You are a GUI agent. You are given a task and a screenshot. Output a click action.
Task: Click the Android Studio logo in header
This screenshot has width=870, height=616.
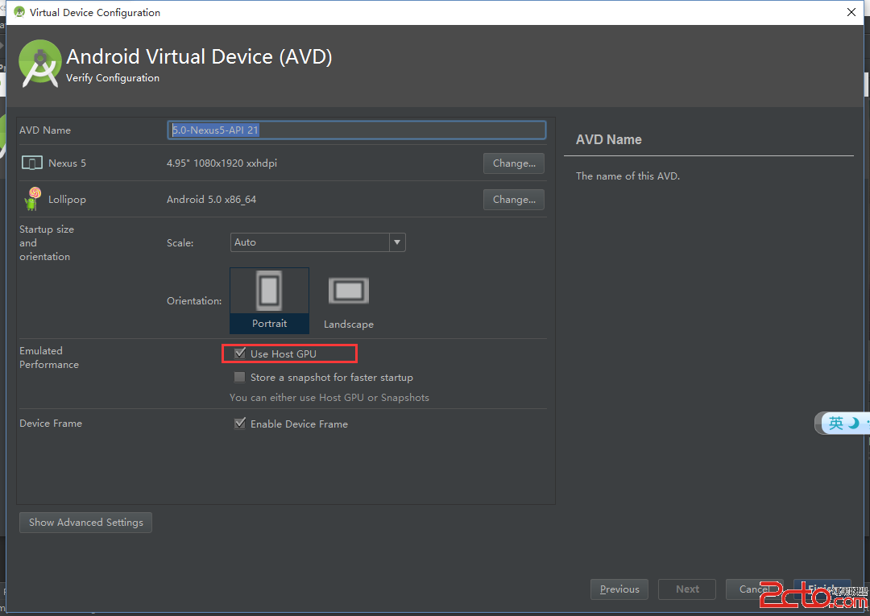pyautogui.click(x=40, y=64)
